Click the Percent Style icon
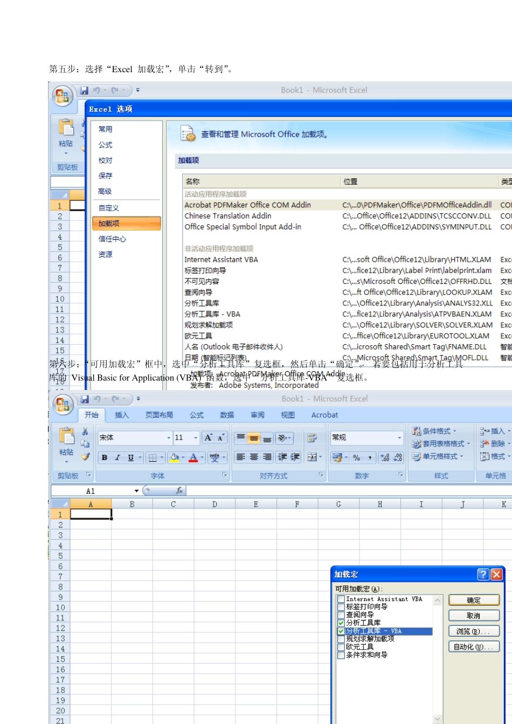The image size is (512, 724). pyautogui.click(x=356, y=457)
